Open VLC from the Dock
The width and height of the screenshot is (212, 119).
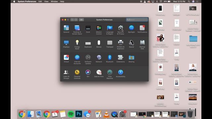click(x=106, y=114)
